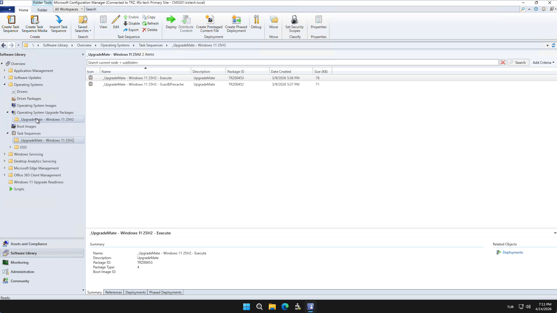557x313 pixels.
Task: Set Security Scopes
Action: [294, 24]
